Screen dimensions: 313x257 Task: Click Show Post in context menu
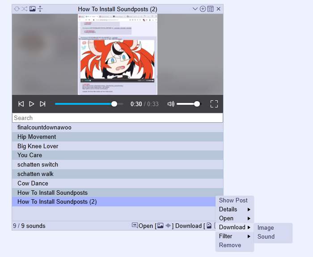click(x=235, y=200)
